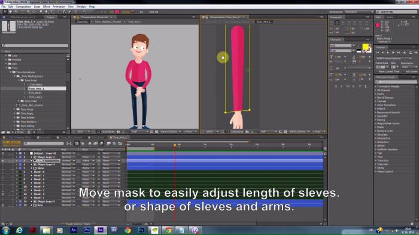Click the yellow fill color swatch
Viewport: 419px width, 235px height.
[x=365, y=47]
